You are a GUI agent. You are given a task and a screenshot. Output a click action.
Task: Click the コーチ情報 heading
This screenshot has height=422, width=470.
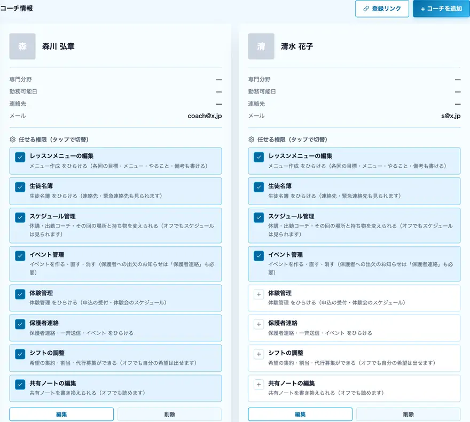[17, 9]
